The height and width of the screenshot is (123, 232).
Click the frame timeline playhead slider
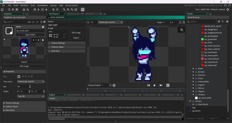pos(87,89)
